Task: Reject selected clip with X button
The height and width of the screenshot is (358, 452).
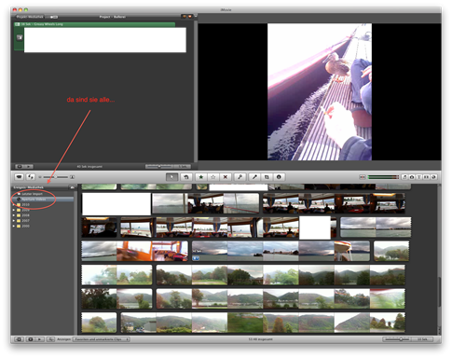Action: 226,177
